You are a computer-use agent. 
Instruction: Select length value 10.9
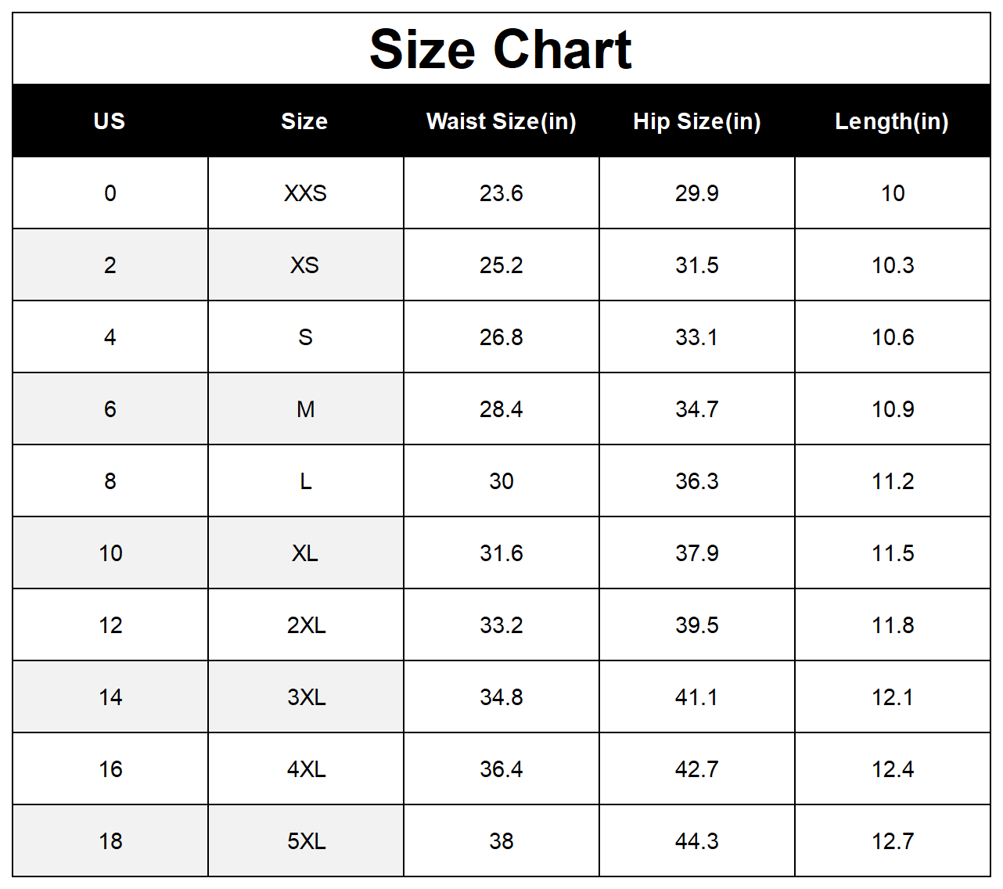[x=893, y=409]
